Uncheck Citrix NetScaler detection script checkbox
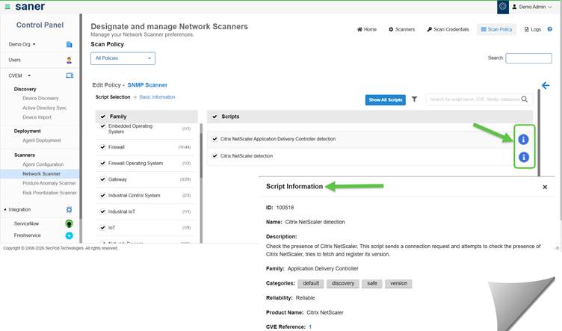Viewport: 562px width, 331px height. click(x=214, y=156)
